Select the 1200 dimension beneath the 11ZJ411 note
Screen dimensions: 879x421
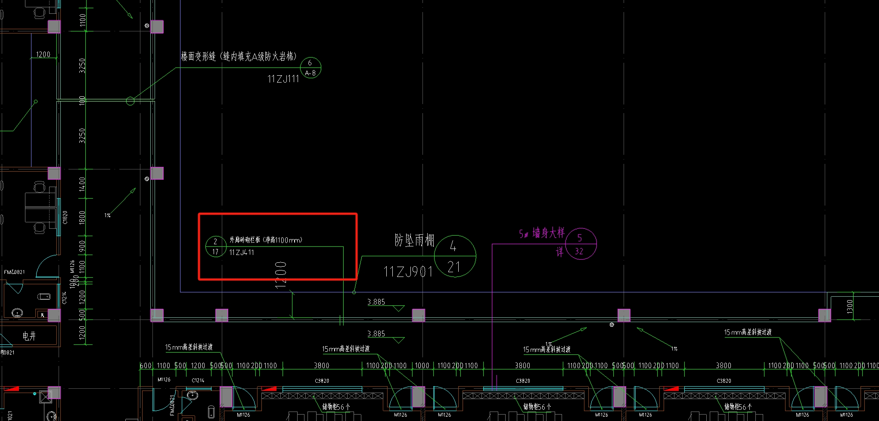click(x=280, y=275)
